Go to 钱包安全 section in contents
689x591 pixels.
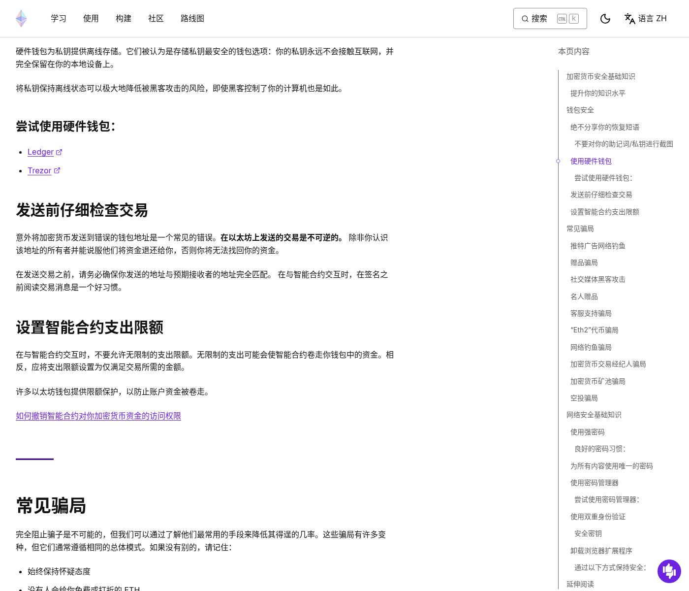click(x=580, y=110)
